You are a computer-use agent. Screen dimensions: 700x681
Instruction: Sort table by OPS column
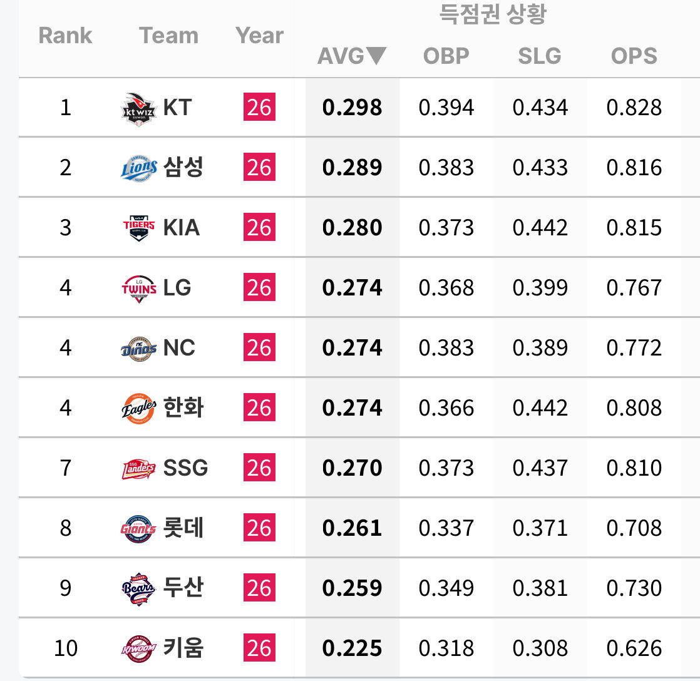(634, 56)
